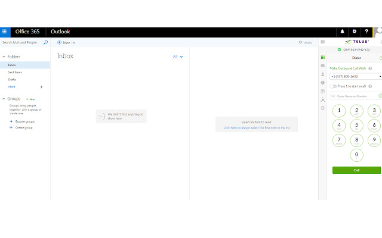The image size is (382, 238).
Task: Open the Telus contacts sidebar icon
Action: [323, 74]
